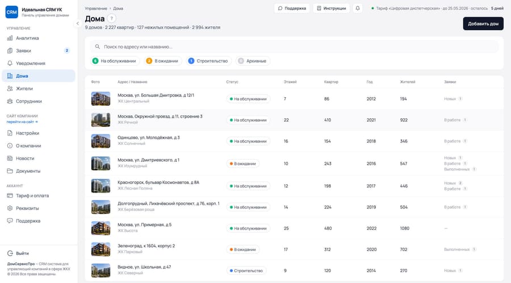The height and width of the screenshot is (283, 511).
Task: Click address Москва, ул. Большая Дмитровка, д 12/1
Action: tap(156, 95)
